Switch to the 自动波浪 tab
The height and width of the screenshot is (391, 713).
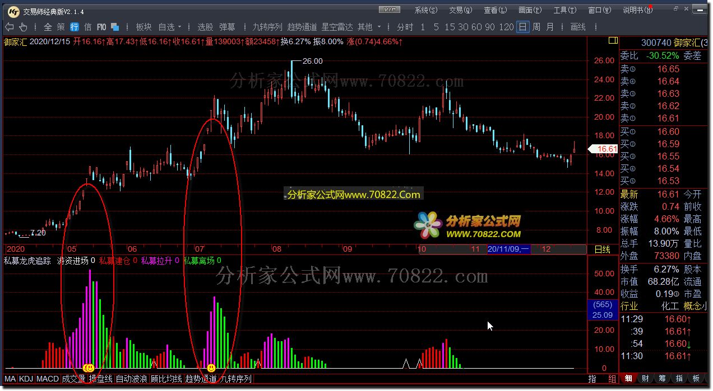[x=132, y=379]
